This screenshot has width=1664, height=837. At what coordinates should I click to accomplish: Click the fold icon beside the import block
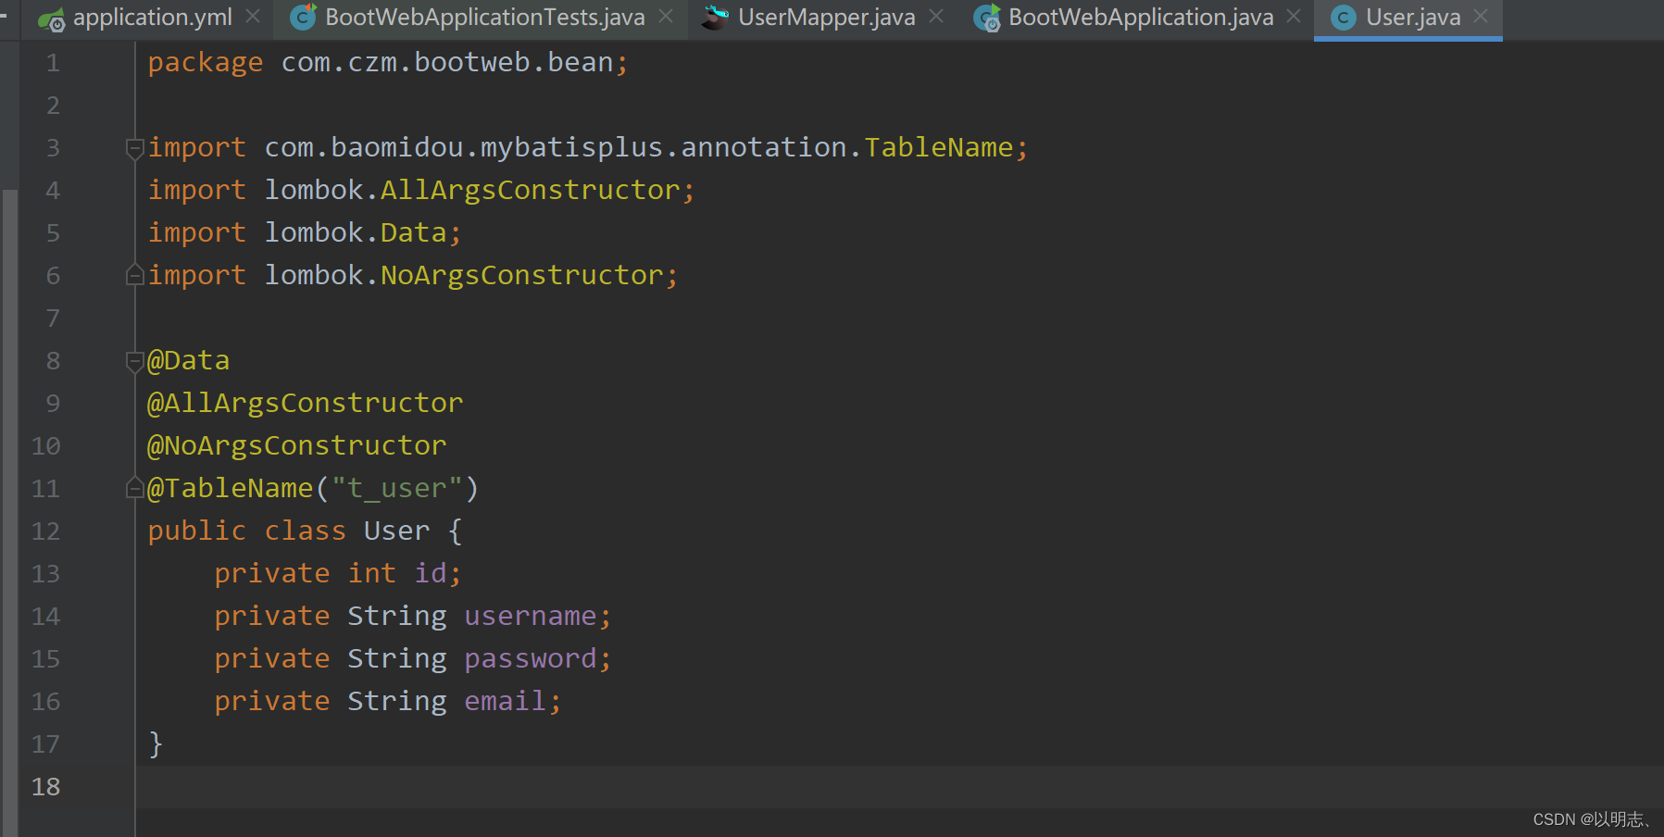click(x=134, y=146)
